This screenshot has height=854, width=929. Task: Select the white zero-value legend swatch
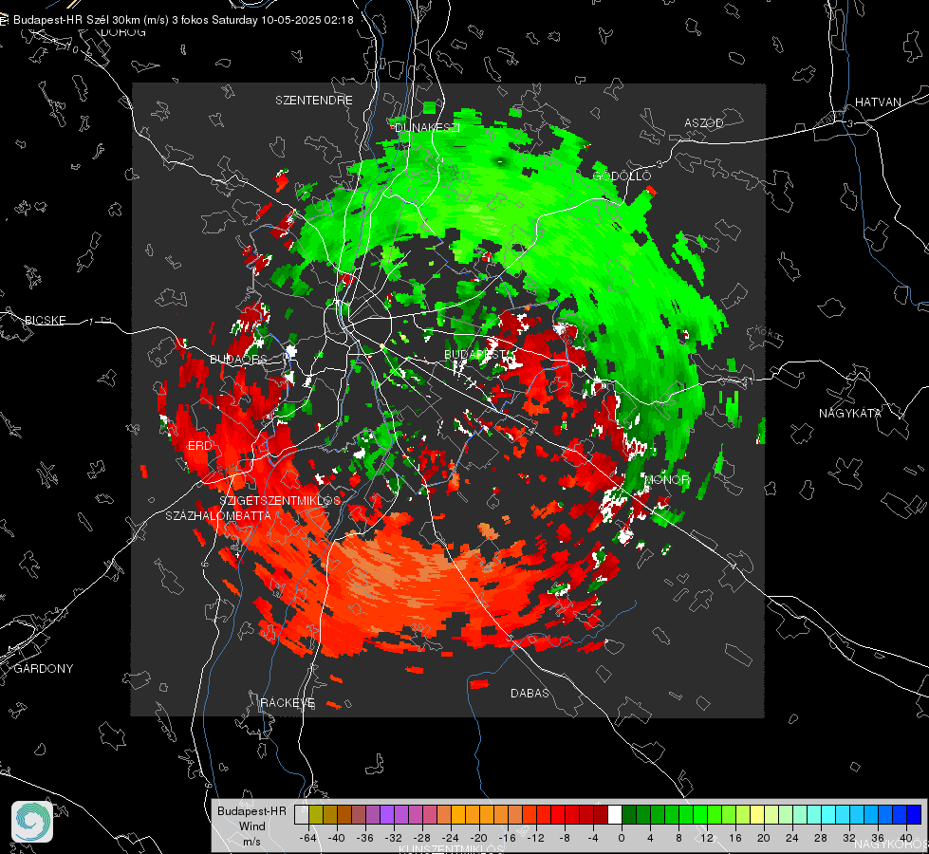615,815
